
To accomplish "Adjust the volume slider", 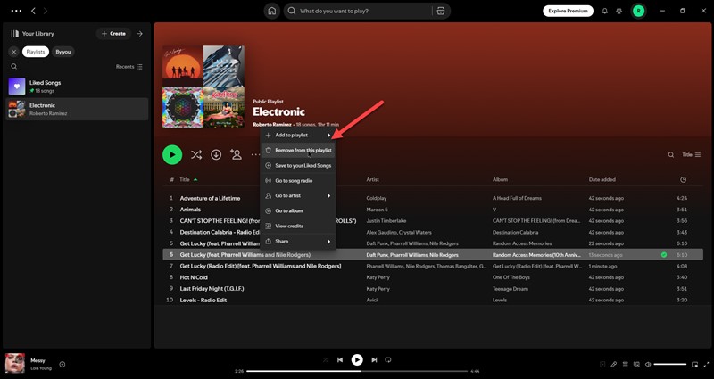I will tap(670, 365).
